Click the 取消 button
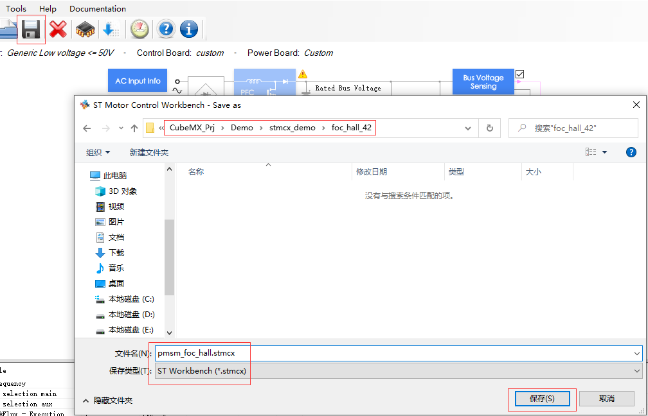The height and width of the screenshot is (416, 648). tap(607, 399)
